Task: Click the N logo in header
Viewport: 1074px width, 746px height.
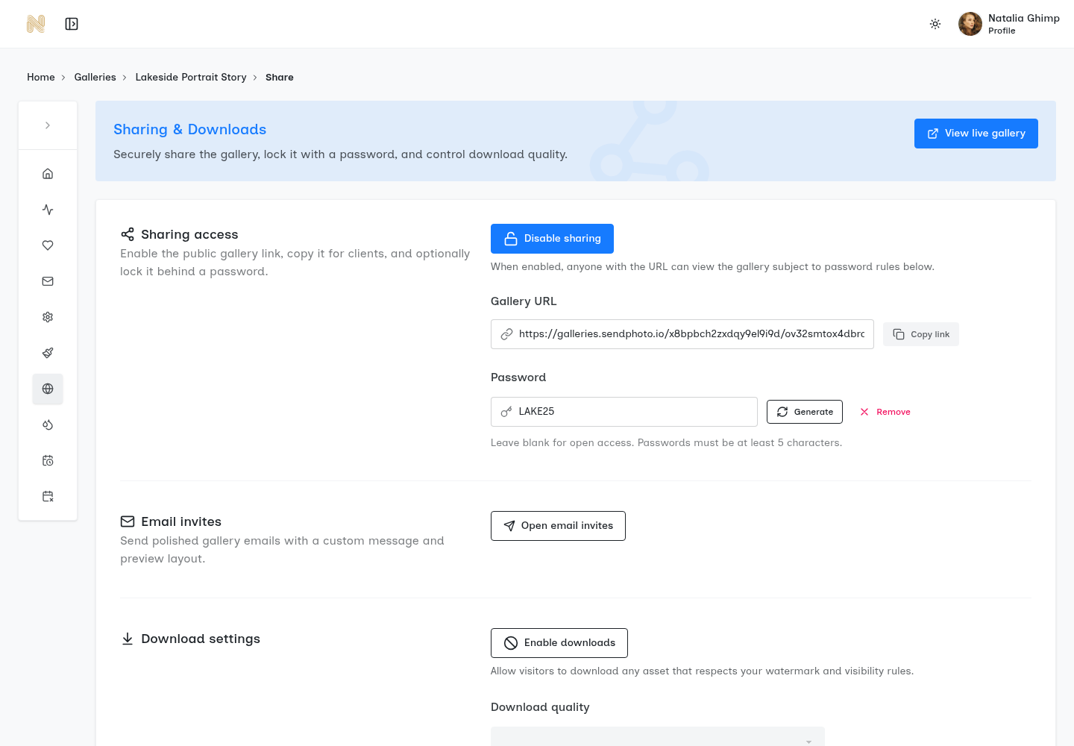Action: 36,24
